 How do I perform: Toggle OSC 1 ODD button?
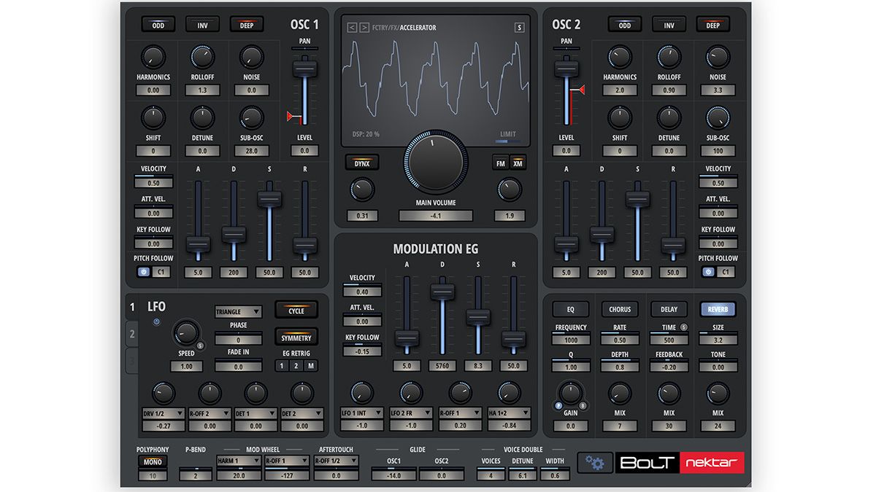(x=158, y=26)
